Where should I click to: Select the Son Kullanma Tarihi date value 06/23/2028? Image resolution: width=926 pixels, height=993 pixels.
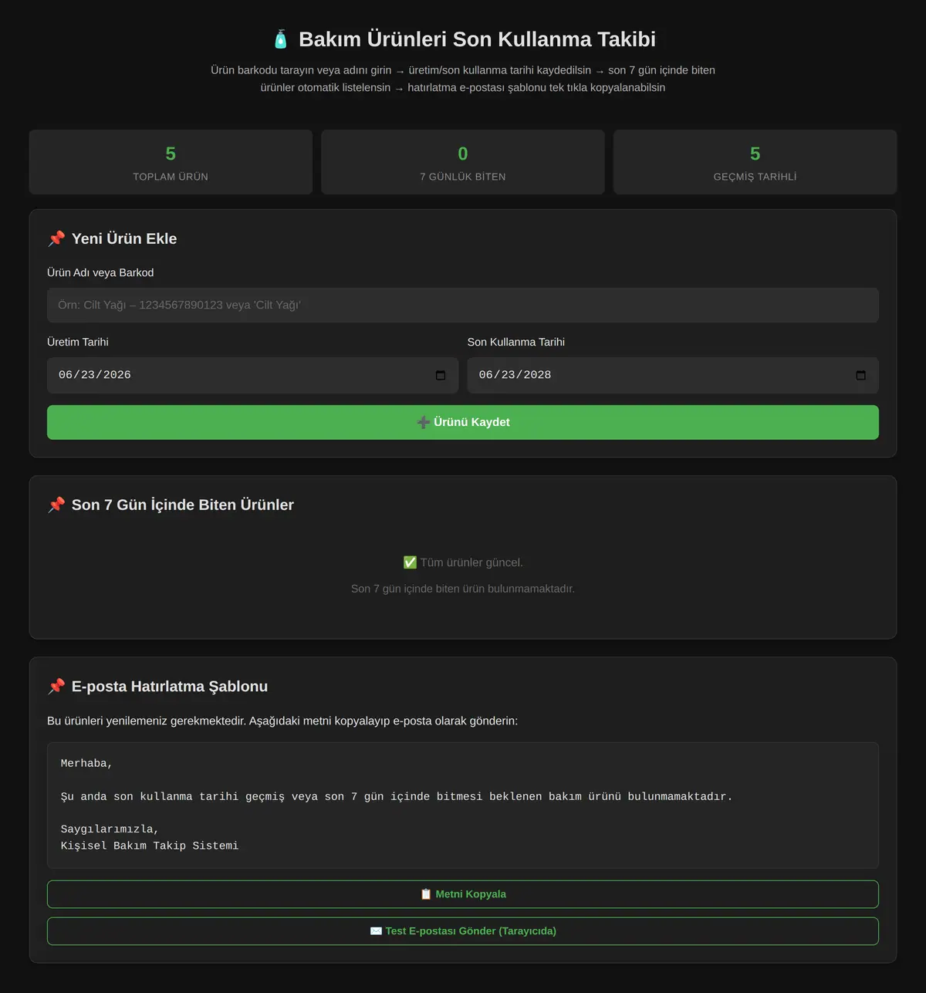point(515,375)
